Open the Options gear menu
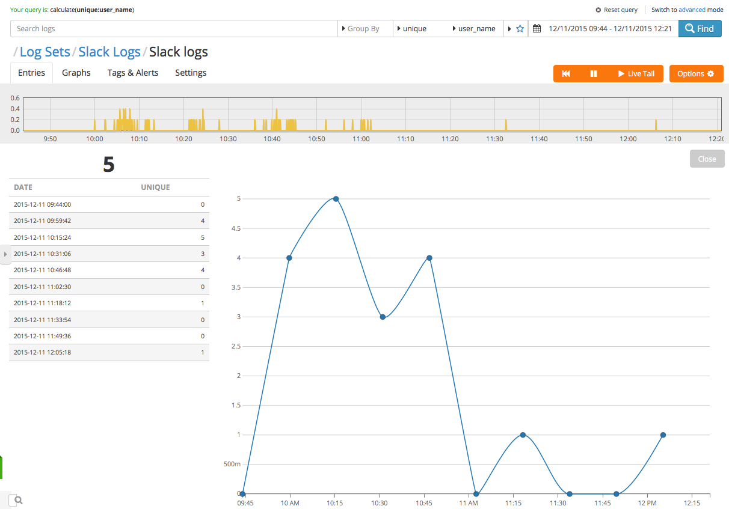Screen dimensions: 729x509 [x=696, y=73]
